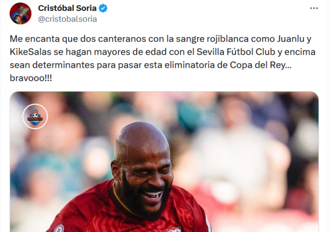This screenshot has height=232, width=329.
Task: Click the blue verified checkmark badge
Action: pyautogui.click(x=103, y=8)
